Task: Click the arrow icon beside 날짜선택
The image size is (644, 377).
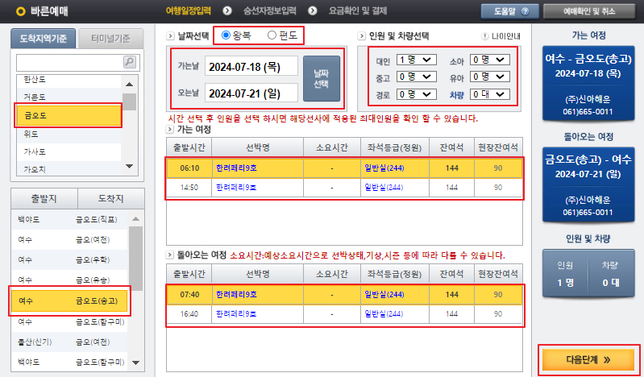Action: click(x=170, y=35)
